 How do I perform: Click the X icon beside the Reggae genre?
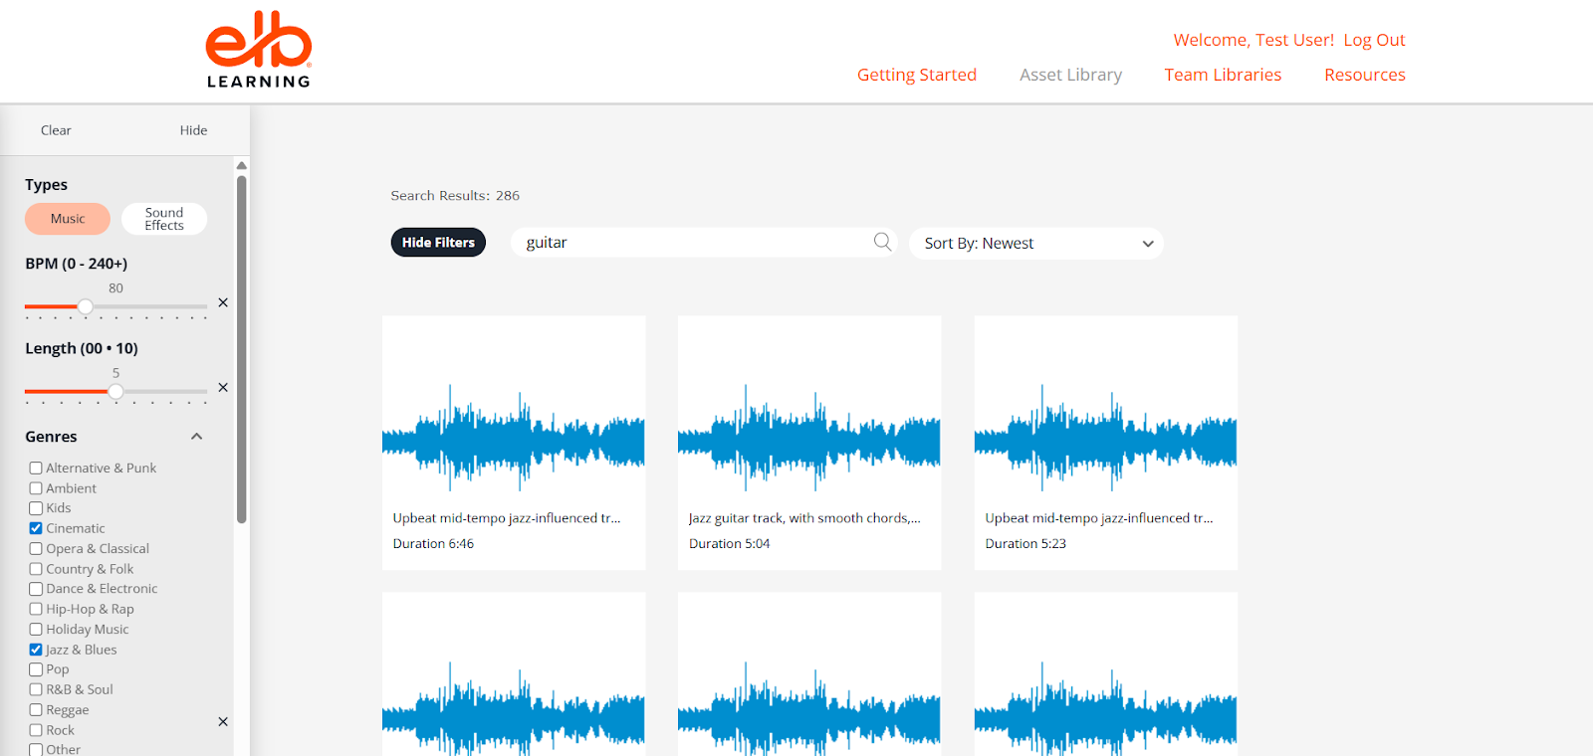(223, 722)
